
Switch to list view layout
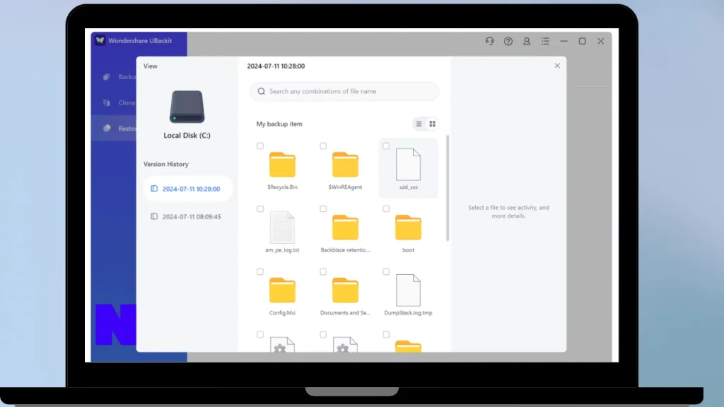pos(419,124)
